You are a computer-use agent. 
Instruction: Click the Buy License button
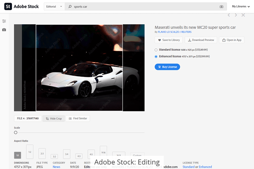[167, 67]
